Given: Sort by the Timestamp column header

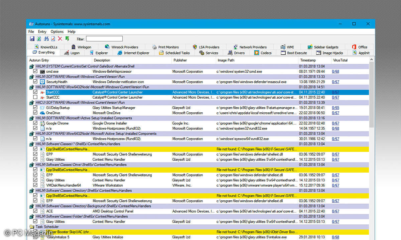Looking at the screenshot, I should pyautogui.click(x=315, y=60).
